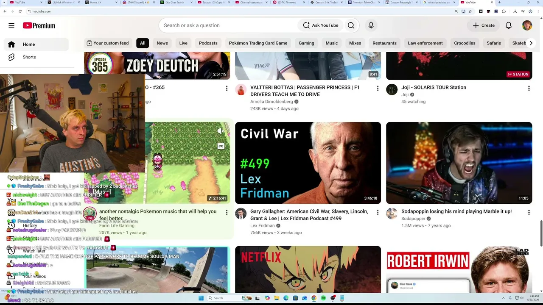The height and width of the screenshot is (305, 543).
Task: Open options for episode #365 video
Action: [x=227, y=88]
